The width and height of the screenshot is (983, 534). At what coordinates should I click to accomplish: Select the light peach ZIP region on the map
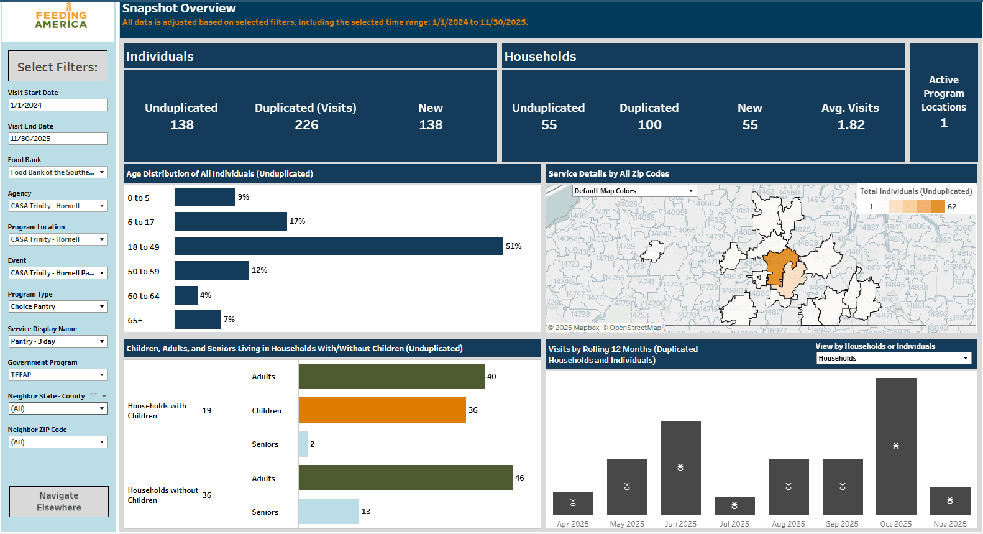(x=794, y=280)
